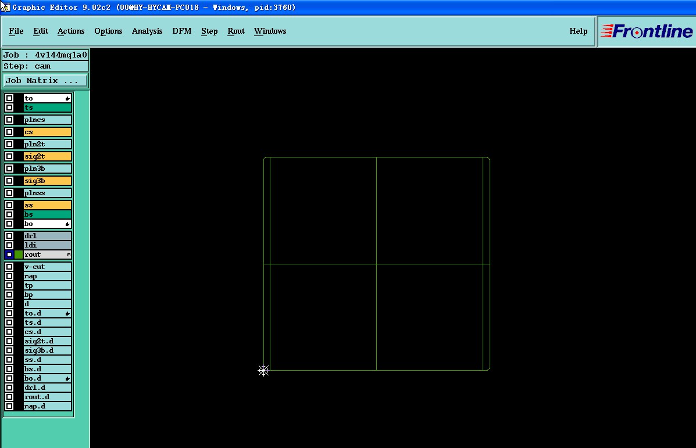The height and width of the screenshot is (448, 696).
Task: Select the 'drl.d' layer name
Action: tap(48, 388)
